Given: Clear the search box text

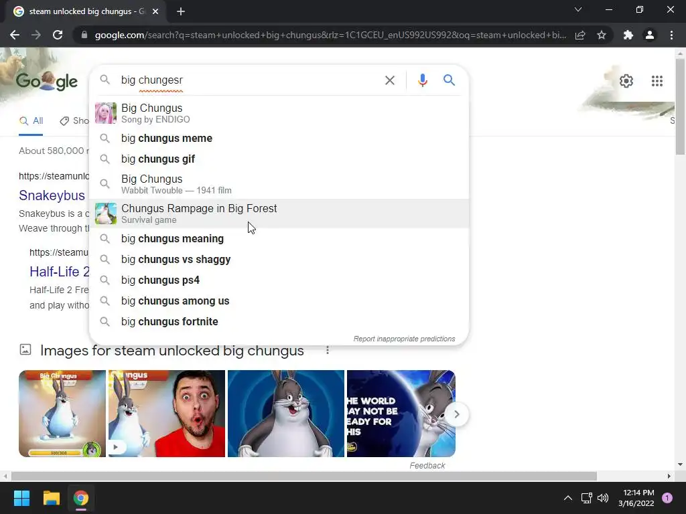Looking at the screenshot, I should [389, 80].
